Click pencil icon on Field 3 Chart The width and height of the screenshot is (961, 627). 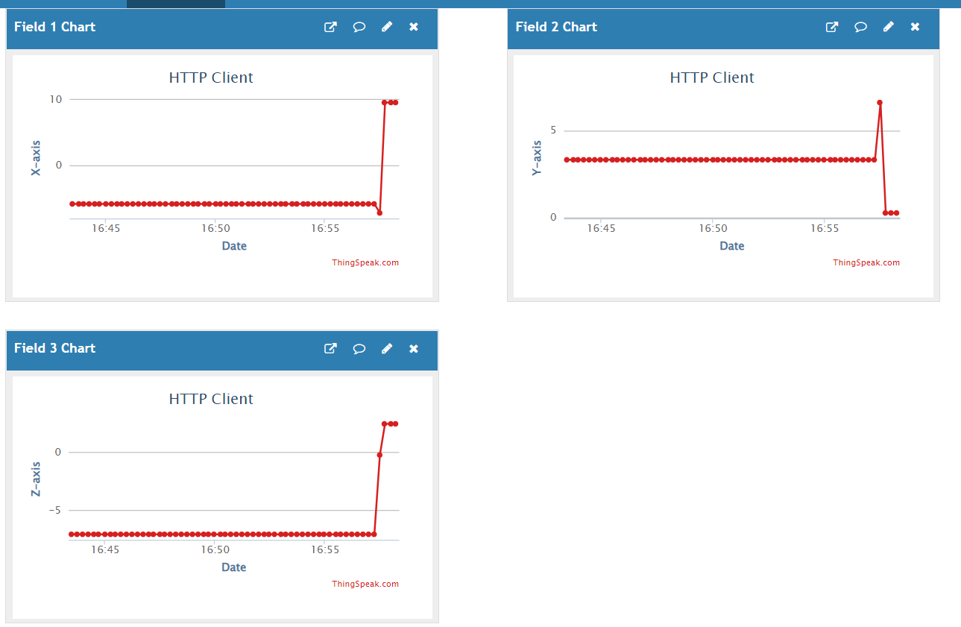(386, 348)
